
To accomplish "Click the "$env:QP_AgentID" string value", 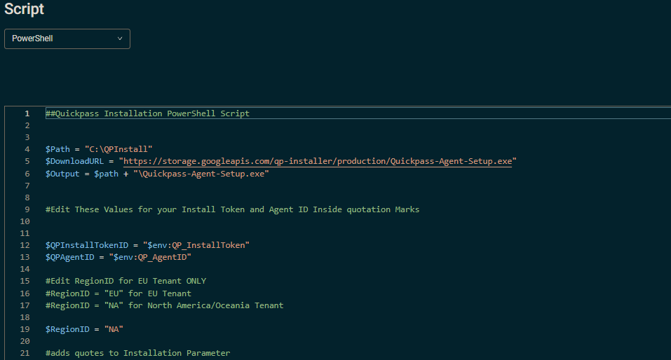I will tap(150, 257).
